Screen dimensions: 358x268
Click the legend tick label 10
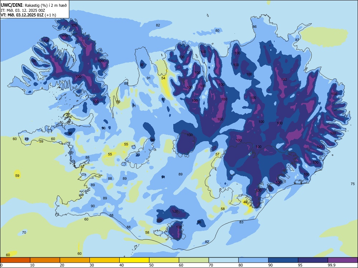point(32,265)
